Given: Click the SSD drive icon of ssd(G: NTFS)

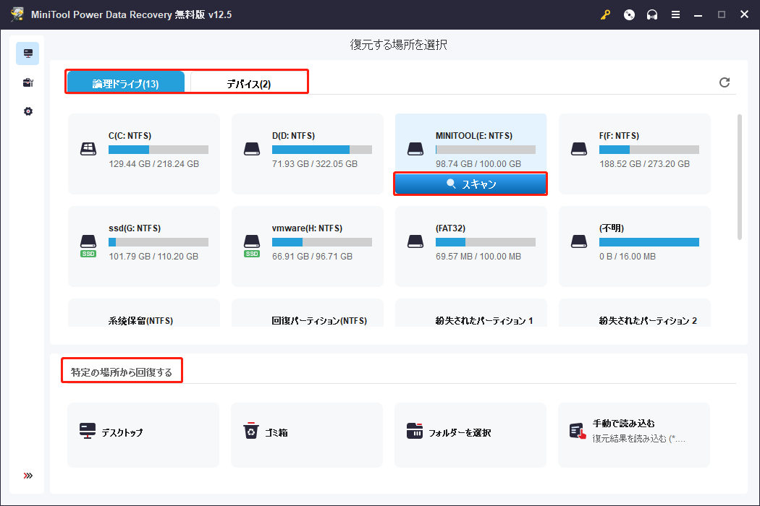Looking at the screenshot, I should (88, 246).
